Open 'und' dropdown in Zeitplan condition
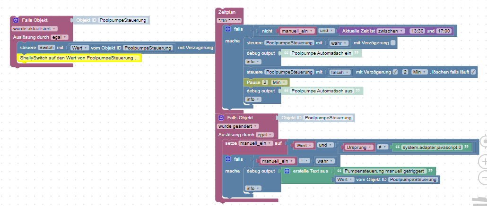Screen dimensions: 487x206 327,31
